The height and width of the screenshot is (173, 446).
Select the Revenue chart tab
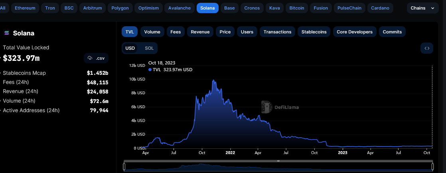point(200,32)
